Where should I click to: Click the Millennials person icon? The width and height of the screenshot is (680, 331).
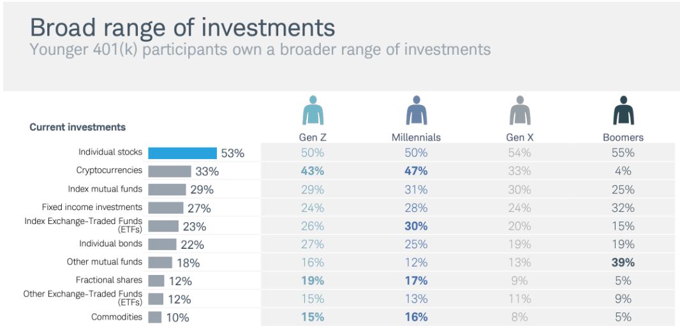coord(417,110)
